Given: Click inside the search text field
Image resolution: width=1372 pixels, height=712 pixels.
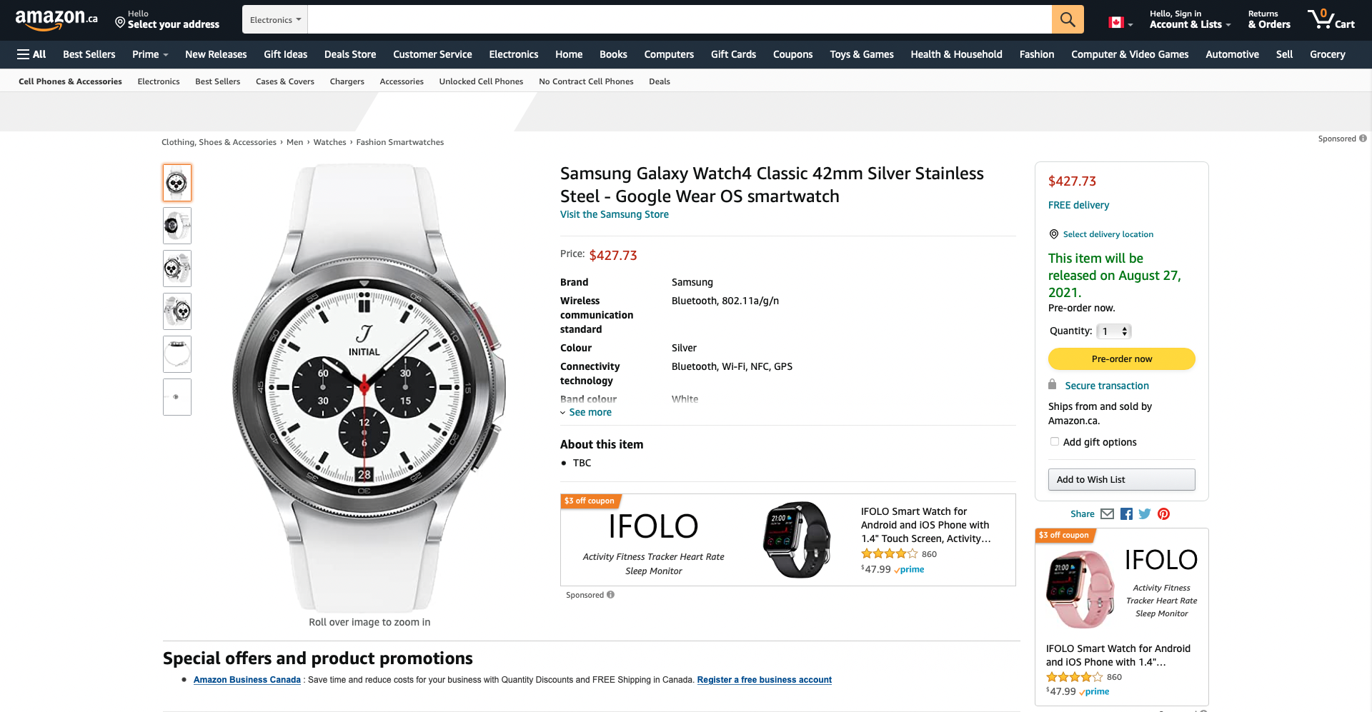Looking at the screenshot, I should click(x=679, y=19).
